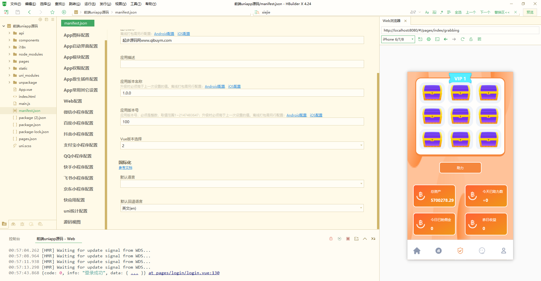Click the QR code icon in browser toolbar
The width and height of the screenshot is (541, 281).
click(x=479, y=39)
